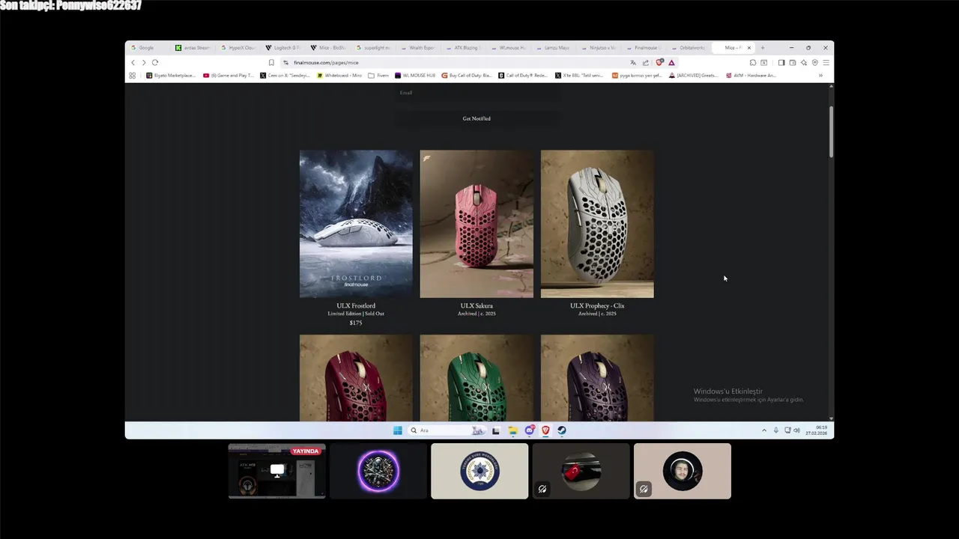Switch to the Orbitalworks tab
Screen dimensions: 959x539
688,48
